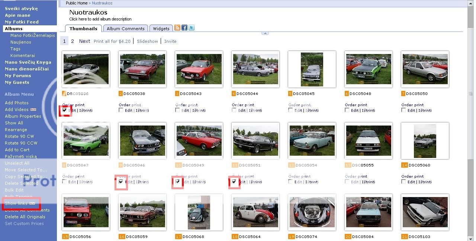Share album via Twitter icon
Viewport: 476px width, 241px height.
pos(191,28)
